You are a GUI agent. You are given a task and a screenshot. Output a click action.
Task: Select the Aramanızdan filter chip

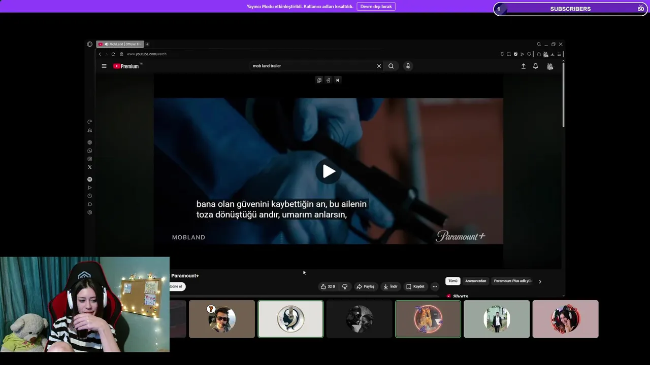(x=475, y=281)
